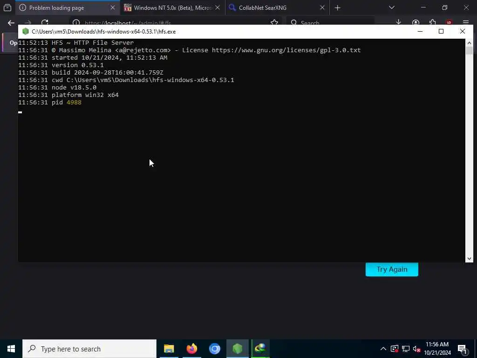The image size is (477, 358).
Task: Open the Firefox extensions icon
Action: point(432,22)
